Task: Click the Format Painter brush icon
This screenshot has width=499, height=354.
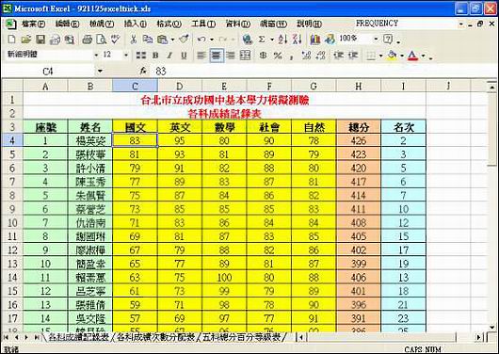Action: point(184,40)
